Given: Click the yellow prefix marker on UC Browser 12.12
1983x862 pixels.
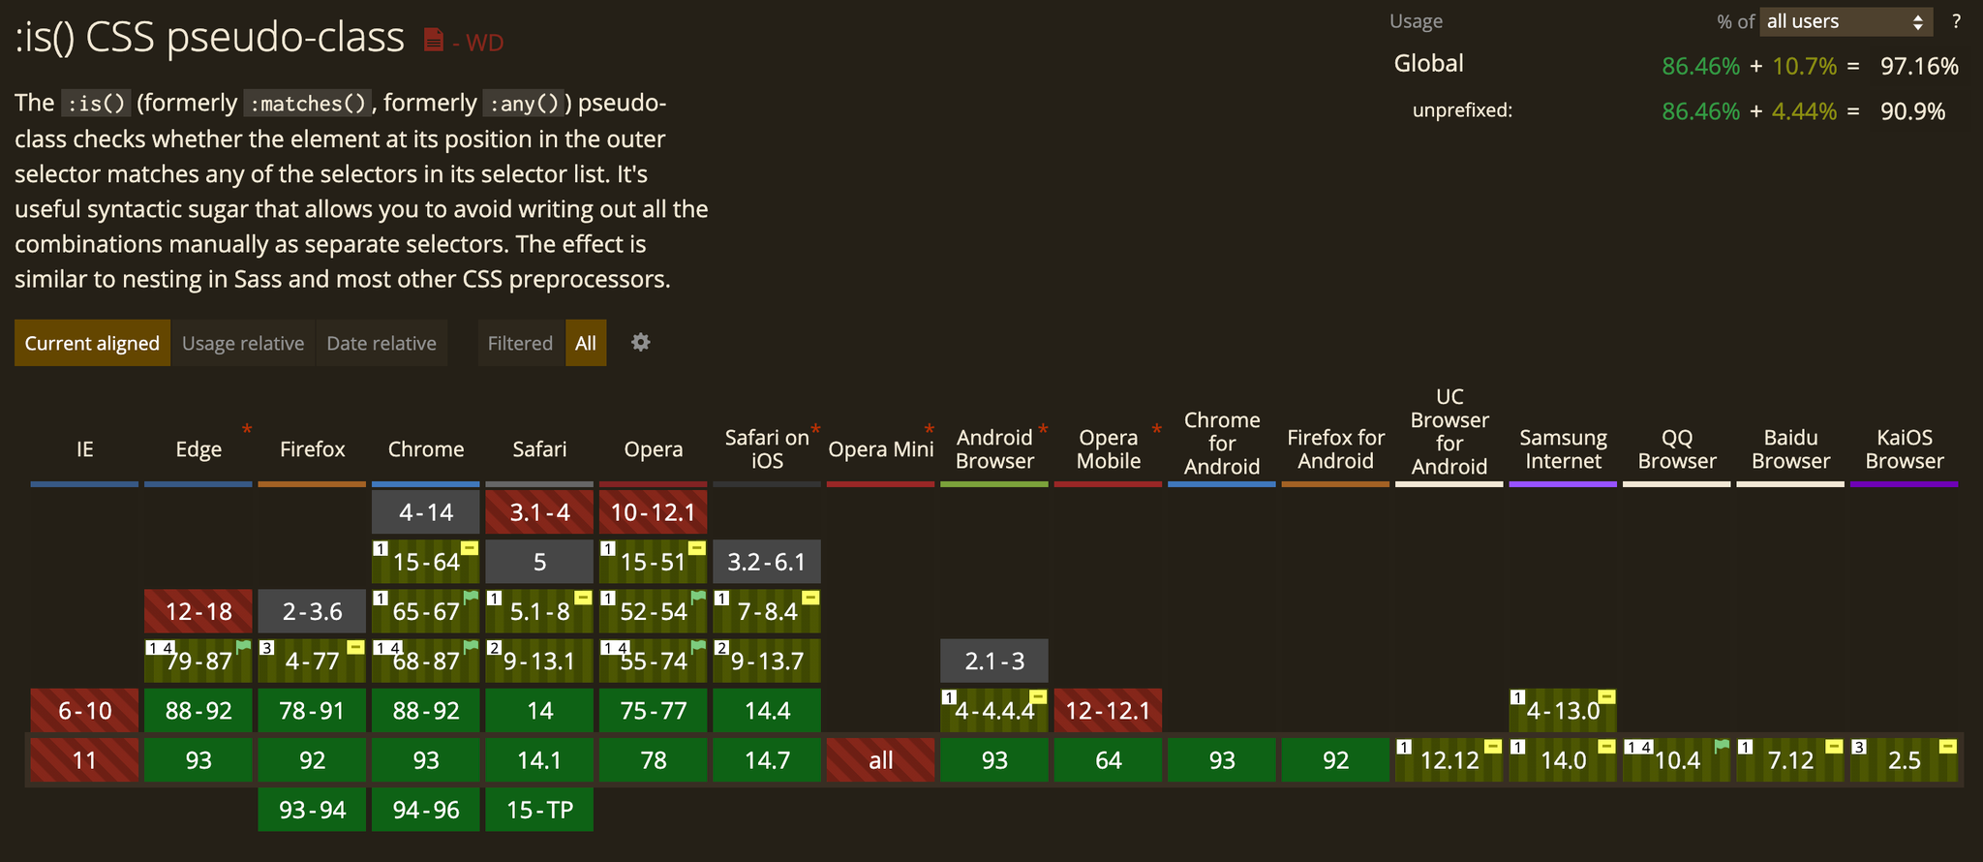Looking at the screenshot, I should pos(1493,747).
